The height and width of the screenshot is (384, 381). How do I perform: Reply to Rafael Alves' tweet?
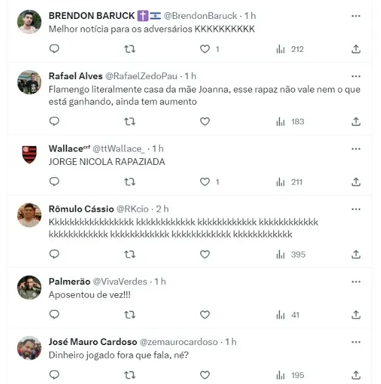click(x=54, y=121)
